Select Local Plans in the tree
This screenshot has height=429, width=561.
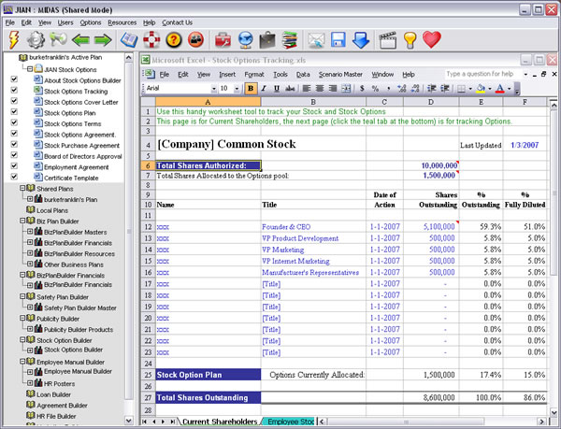(x=52, y=210)
